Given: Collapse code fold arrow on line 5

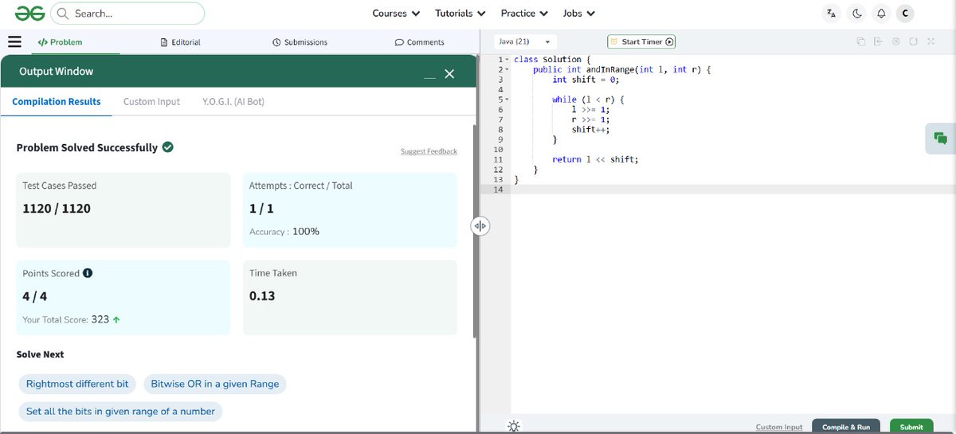Looking at the screenshot, I should pyautogui.click(x=507, y=100).
